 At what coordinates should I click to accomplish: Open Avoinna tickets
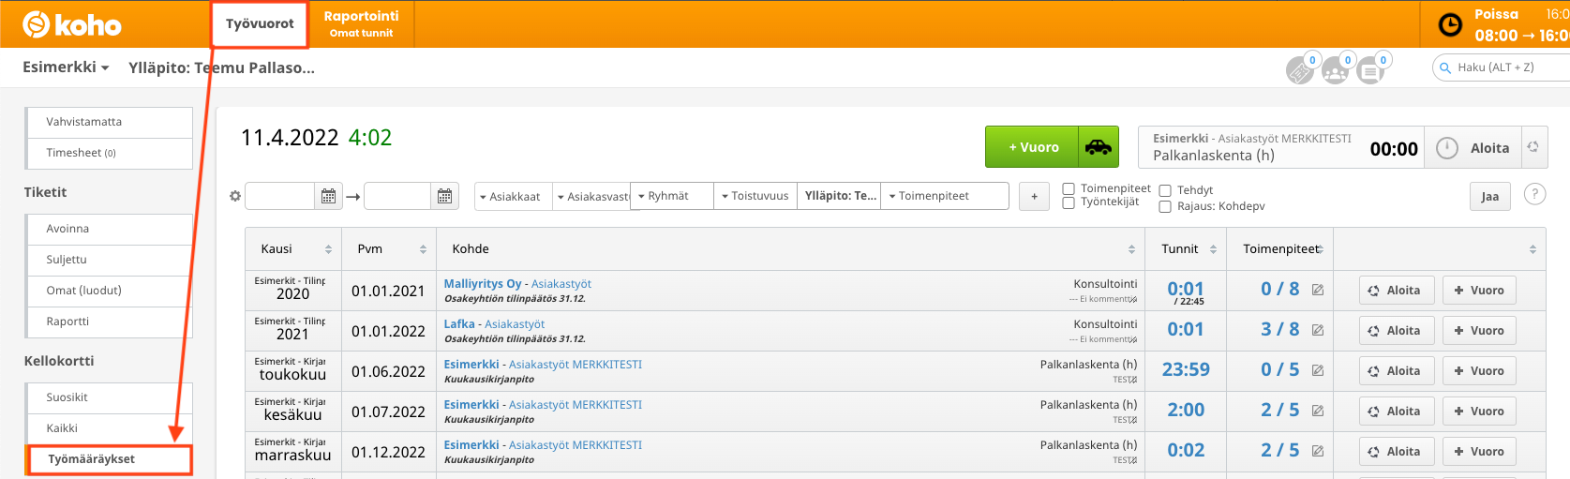109,229
